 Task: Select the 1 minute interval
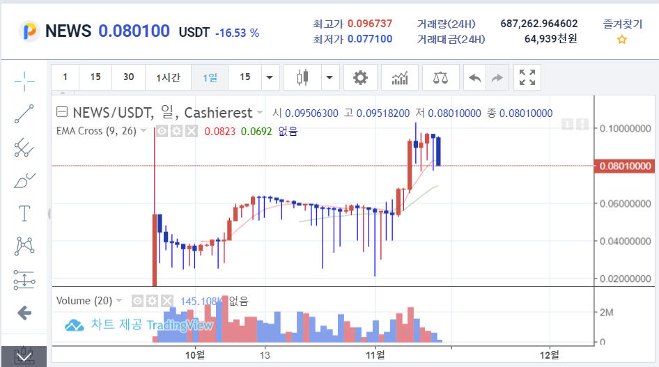(x=65, y=77)
